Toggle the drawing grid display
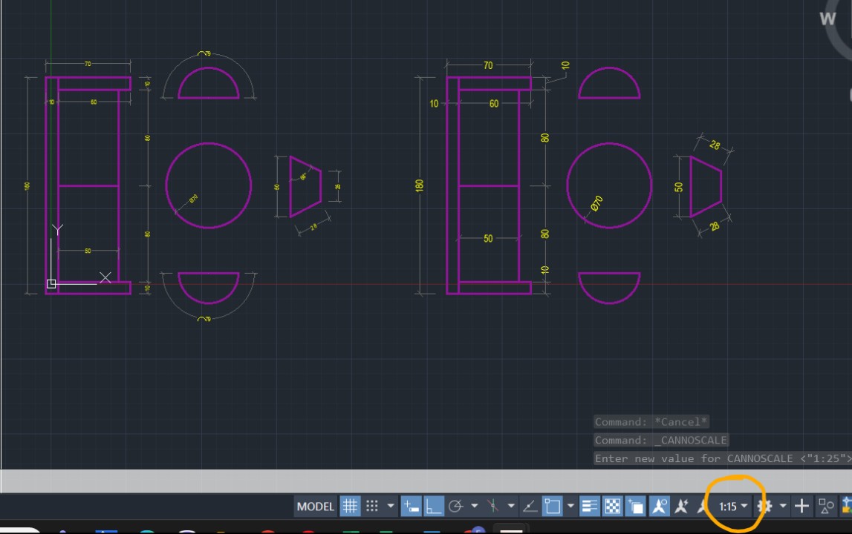The image size is (852, 534). pyautogui.click(x=350, y=507)
